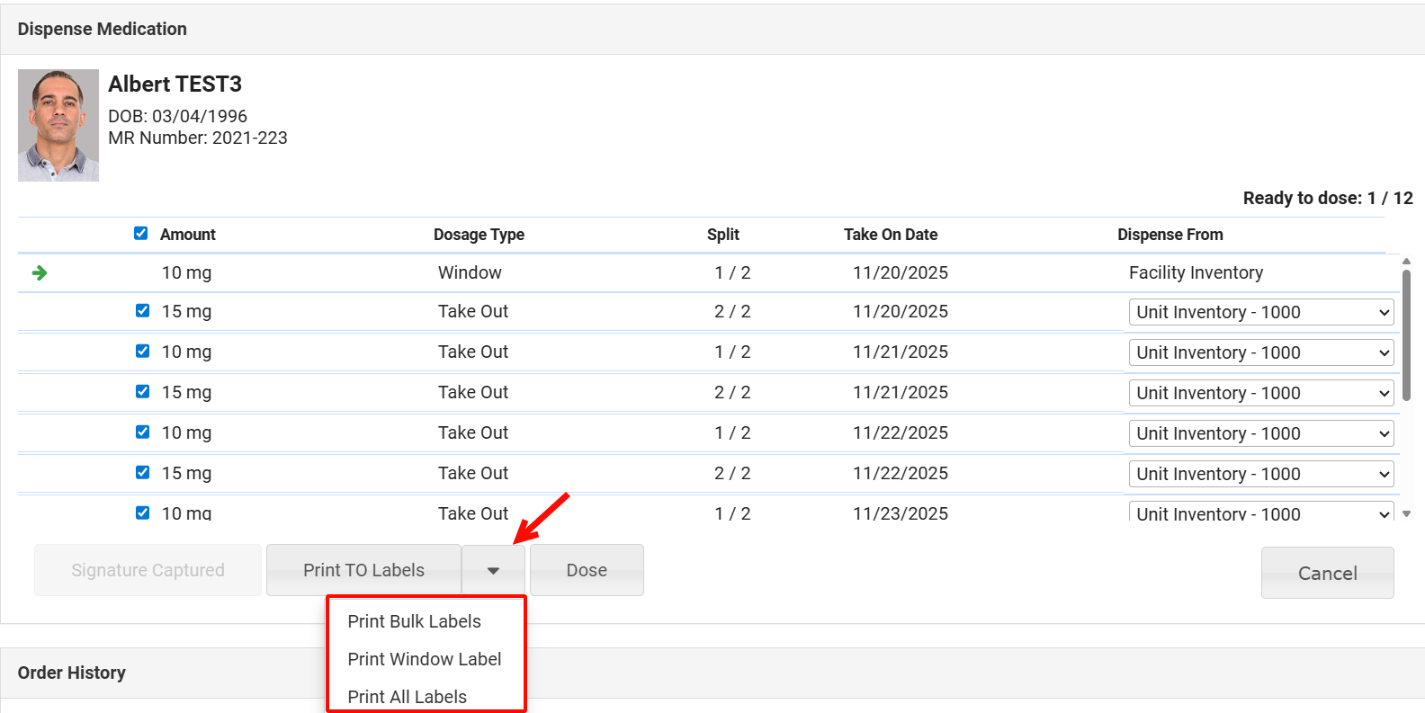
Task: Click Albert TEST3's patient photo
Action: point(58,126)
